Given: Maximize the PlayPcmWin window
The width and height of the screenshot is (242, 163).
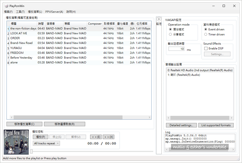Looking at the screenshot, I should pos(224,6).
